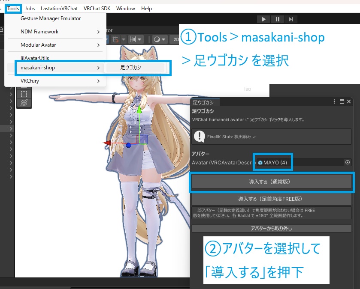The height and width of the screenshot is (289, 360).
Task: Expand the highlighted hierarchy row chevron
Action: point(11,128)
